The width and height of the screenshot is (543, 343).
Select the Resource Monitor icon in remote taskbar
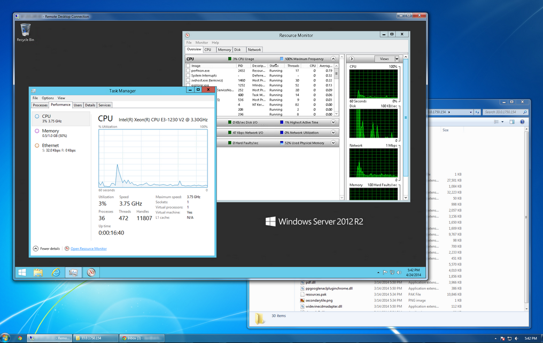pos(91,272)
